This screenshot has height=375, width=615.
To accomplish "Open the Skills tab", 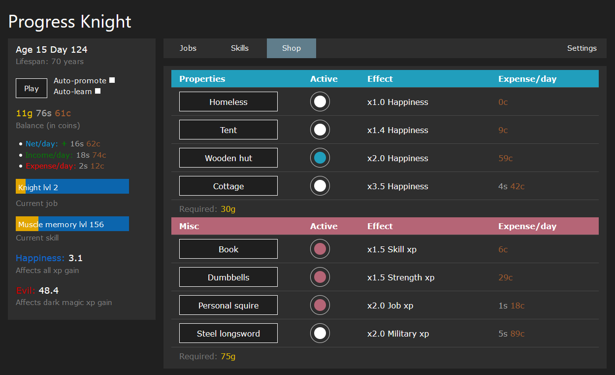I will pyautogui.click(x=239, y=48).
